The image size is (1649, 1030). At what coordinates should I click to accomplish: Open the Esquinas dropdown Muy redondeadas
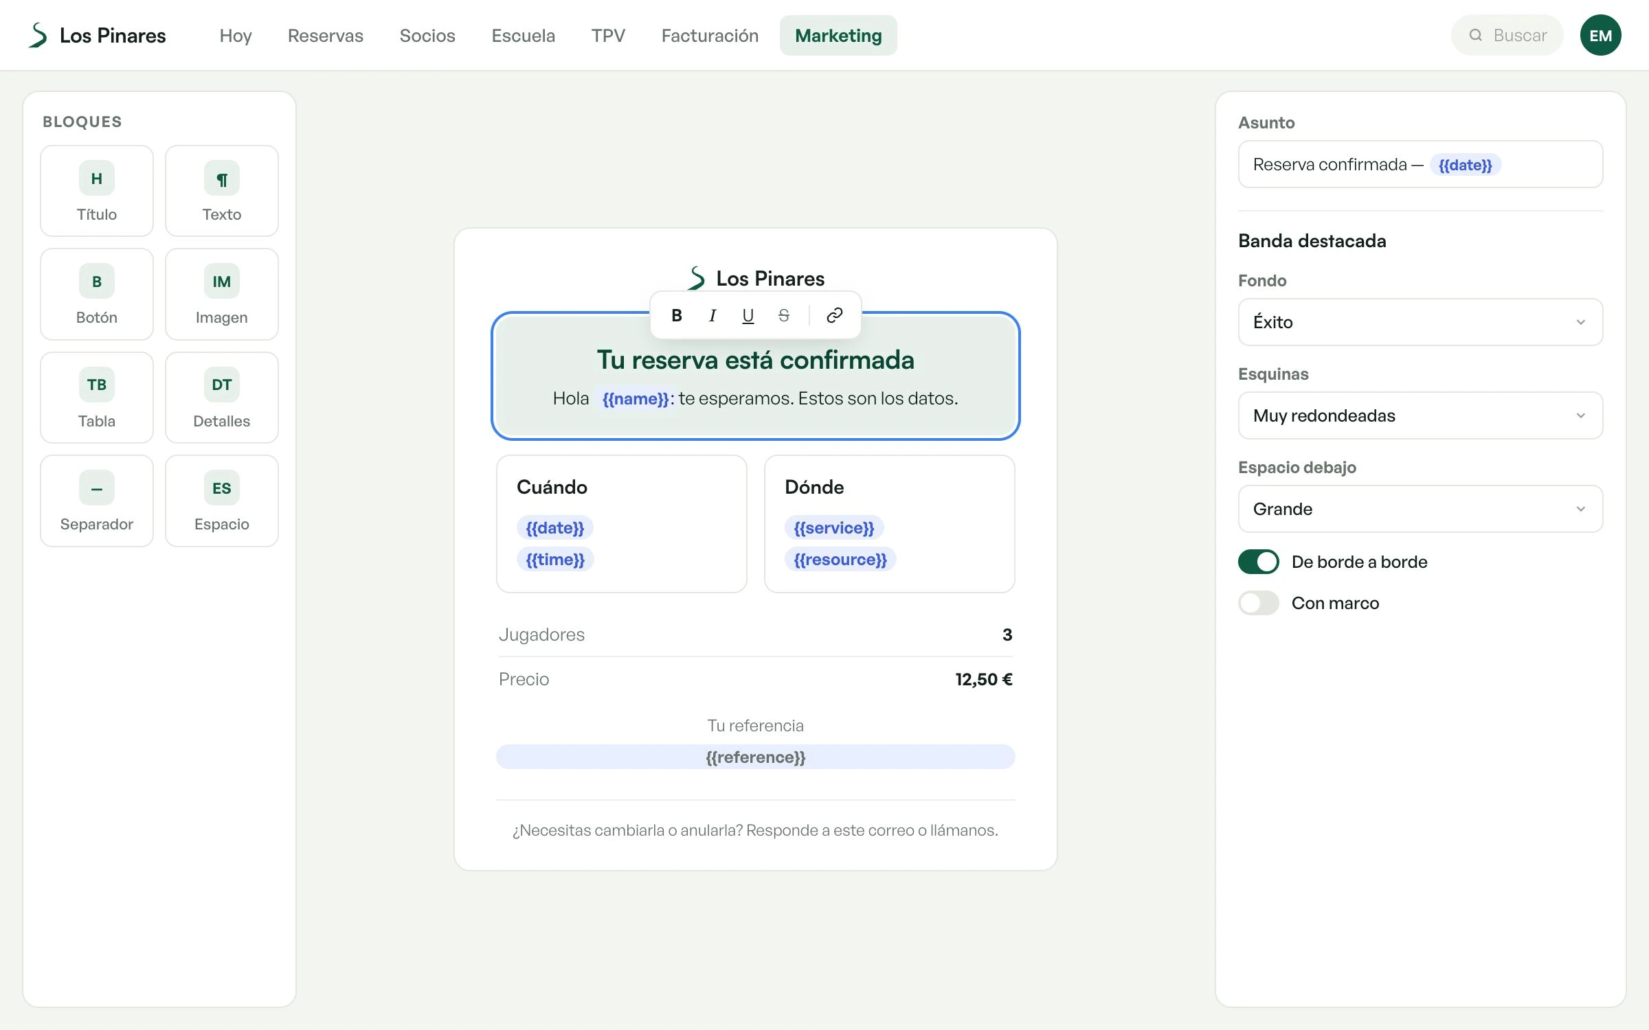(1420, 415)
